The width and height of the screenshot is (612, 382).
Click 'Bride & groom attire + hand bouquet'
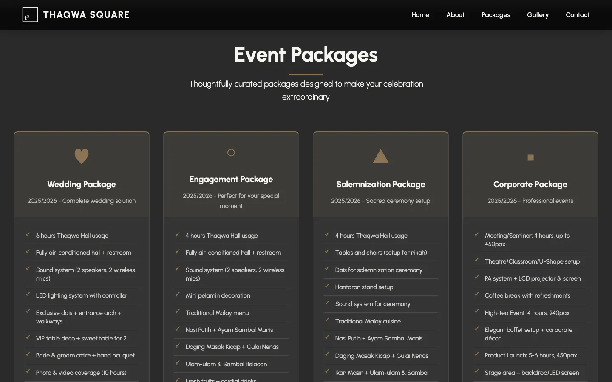[85, 355]
